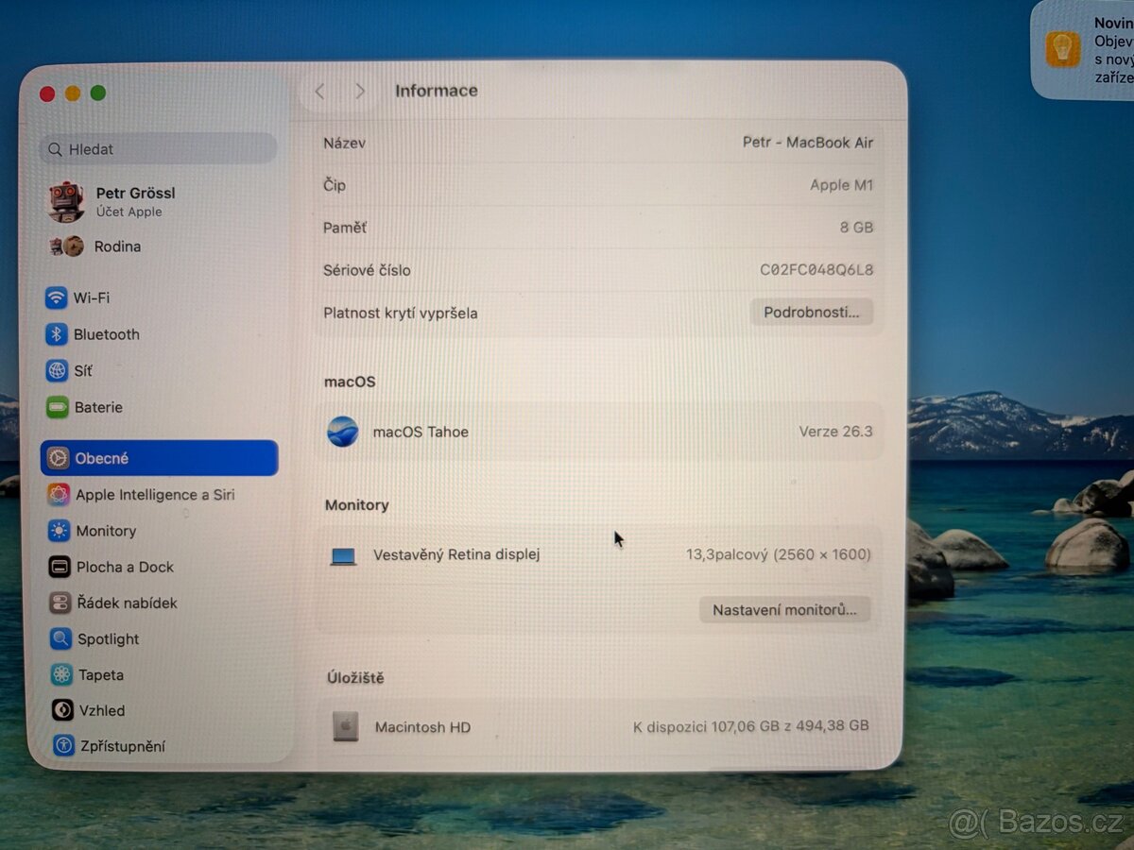Image resolution: width=1134 pixels, height=850 pixels.
Task: Click chip value Apple M1
Action: point(841,185)
